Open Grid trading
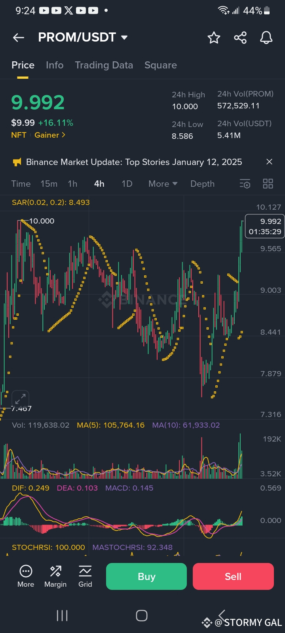The width and height of the screenshot is (285, 633). (x=85, y=576)
